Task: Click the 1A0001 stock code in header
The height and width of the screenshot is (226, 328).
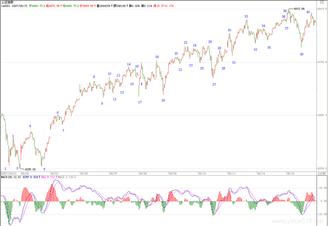Action: 6,6
